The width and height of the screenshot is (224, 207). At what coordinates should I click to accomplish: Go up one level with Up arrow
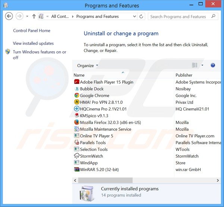point(34,16)
